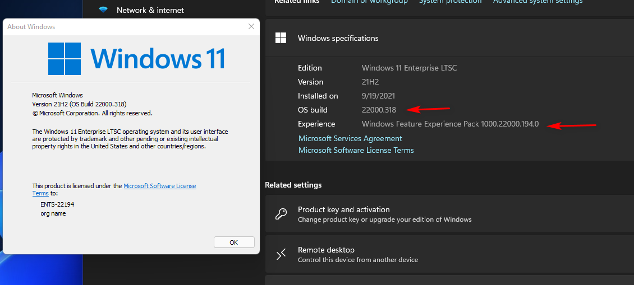Collapse the Windows specifications section header
Screen dimensions: 634x285
pos(449,38)
